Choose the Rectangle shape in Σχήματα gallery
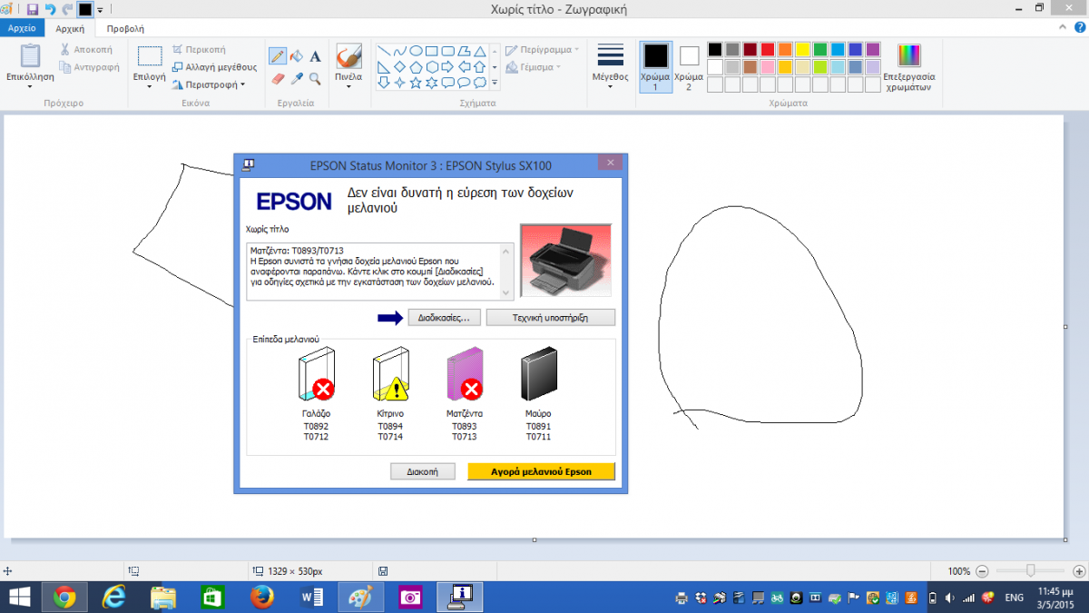This screenshot has height=613, width=1089. point(432,51)
